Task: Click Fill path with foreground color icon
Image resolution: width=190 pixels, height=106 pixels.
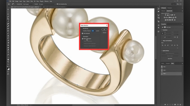Action: [165, 105]
